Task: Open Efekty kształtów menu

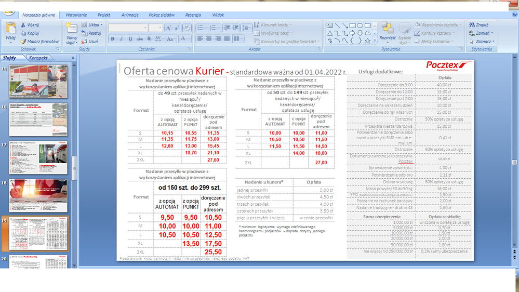Action: 434,42
